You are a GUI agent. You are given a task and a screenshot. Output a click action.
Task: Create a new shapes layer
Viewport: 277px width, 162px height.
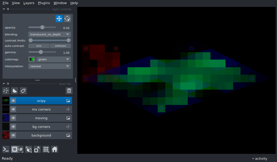click(15, 91)
